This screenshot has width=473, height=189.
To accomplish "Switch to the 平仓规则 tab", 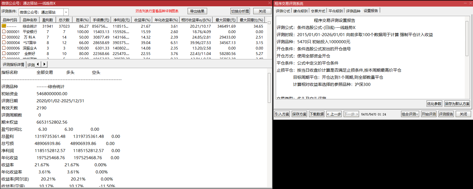I will point(336,11).
